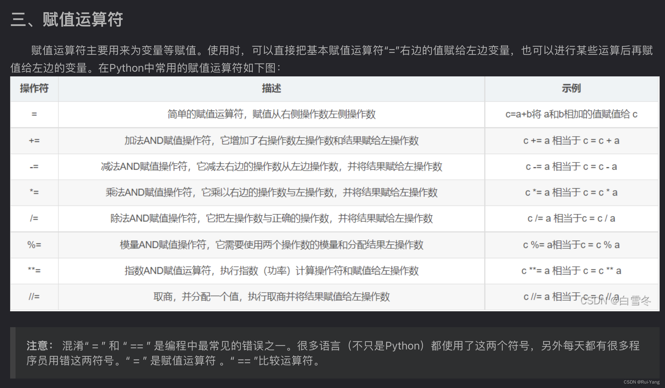Click example 'c /= a 相当于c = c / a'

pyautogui.click(x=571, y=218)
